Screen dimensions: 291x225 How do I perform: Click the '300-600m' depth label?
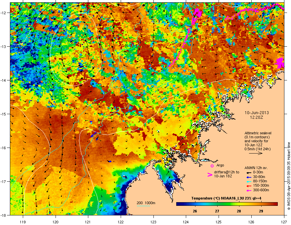tap(261, 190)
